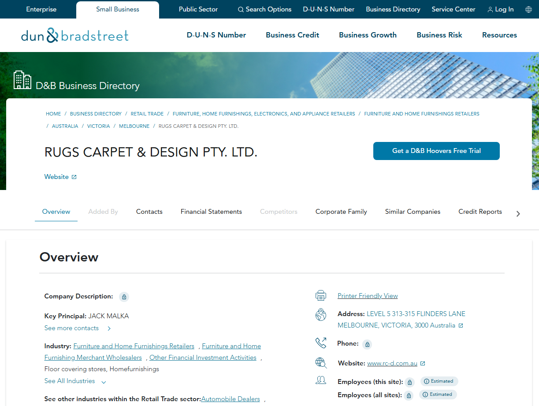Click external link icon after www.rc-d.com.au
Viewport: 539px width, 406px height.
pyautogui.click(x=423, y=363)
